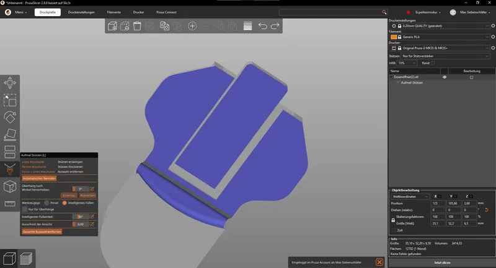Open the Filamente tab
The width and height of the screenshot is (496, 268).
click(x=113, y=12)
